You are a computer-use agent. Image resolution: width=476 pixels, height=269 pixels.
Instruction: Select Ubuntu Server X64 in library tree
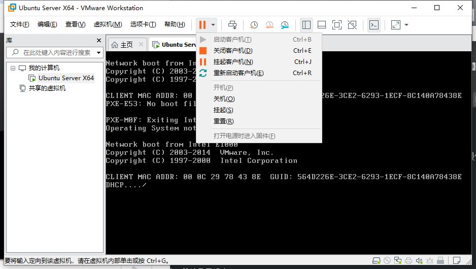(66, 78)
